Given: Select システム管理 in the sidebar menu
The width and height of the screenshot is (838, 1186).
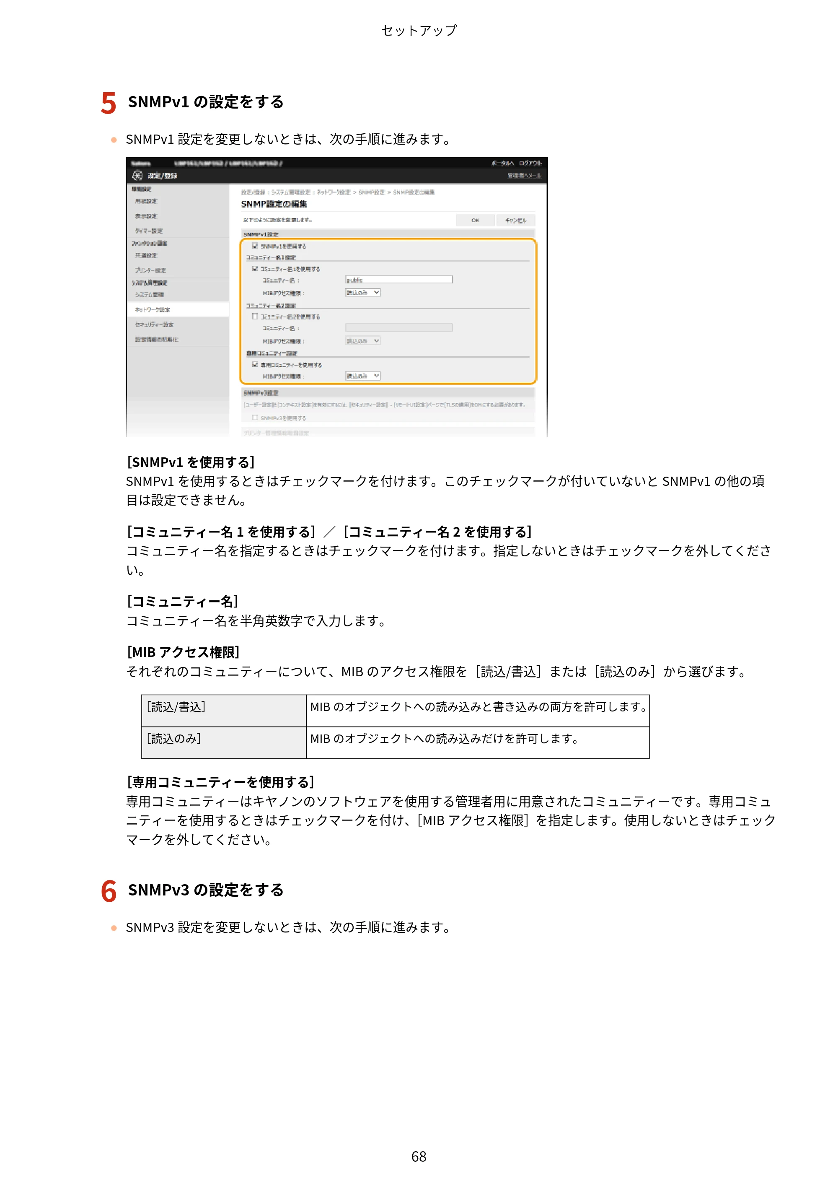Looking at the screenshot, I should click(149, 295).
